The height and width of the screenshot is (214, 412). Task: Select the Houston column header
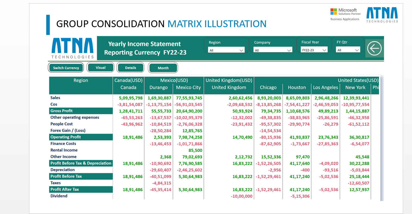(297, 87)
